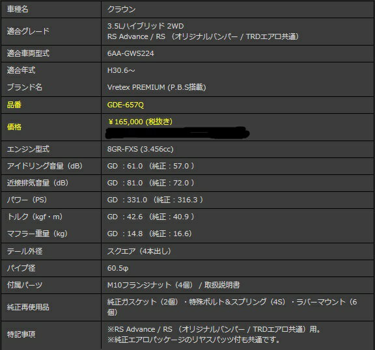This screenshot has height=350, width=375.
Task: Select the 'パイプ径' label
Action: tap(21, 268)
